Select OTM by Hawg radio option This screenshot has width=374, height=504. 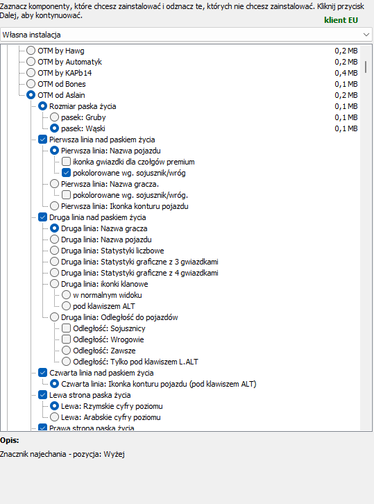pos(31,51)
